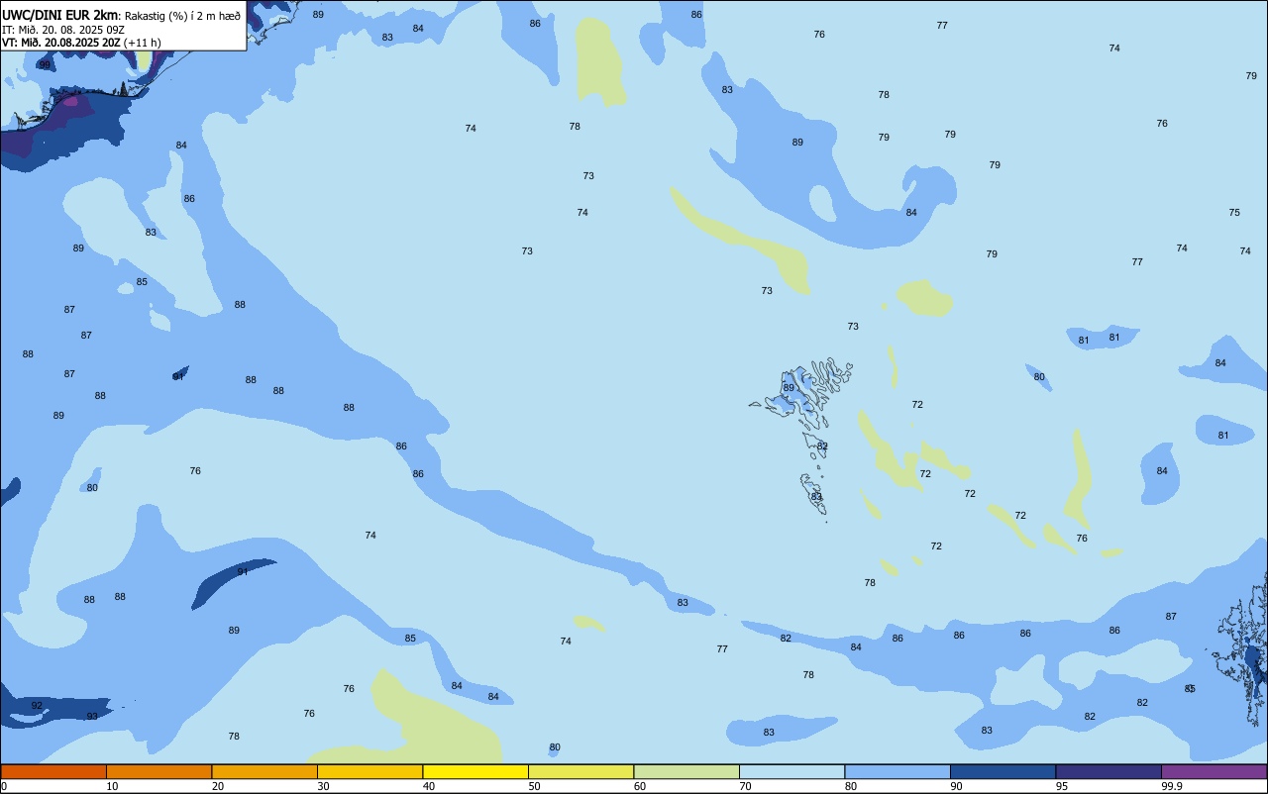1268x794 pixels.
Task: Select the 'Rakastig (%) í 2 m hæð' label
Action: pos(182,16)
